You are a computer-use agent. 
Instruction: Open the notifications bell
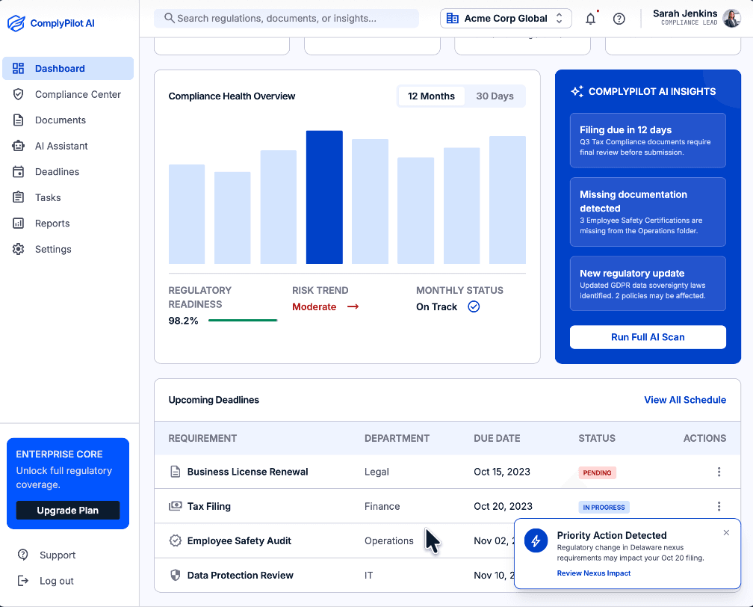pyautogui.click(x=591, y=19)
